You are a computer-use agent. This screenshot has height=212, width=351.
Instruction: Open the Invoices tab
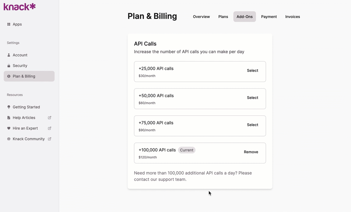pos(293,17)
